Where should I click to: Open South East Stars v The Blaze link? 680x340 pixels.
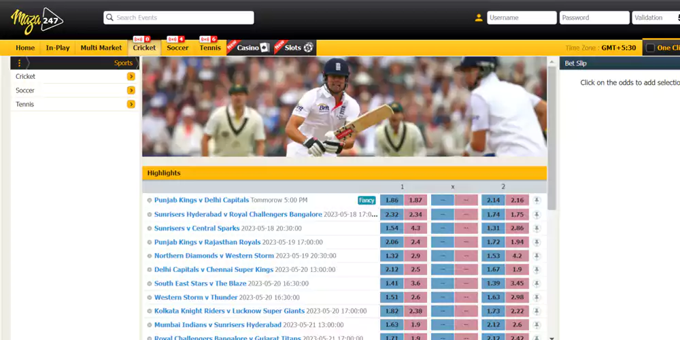pyautogui.click(x=201, y=284)
